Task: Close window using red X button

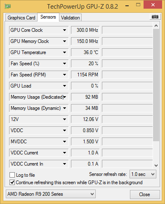Action: point(153,5)
